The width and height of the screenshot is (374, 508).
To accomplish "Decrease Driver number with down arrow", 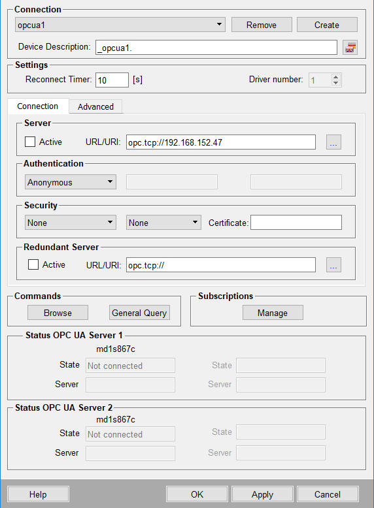I will 335,83.
